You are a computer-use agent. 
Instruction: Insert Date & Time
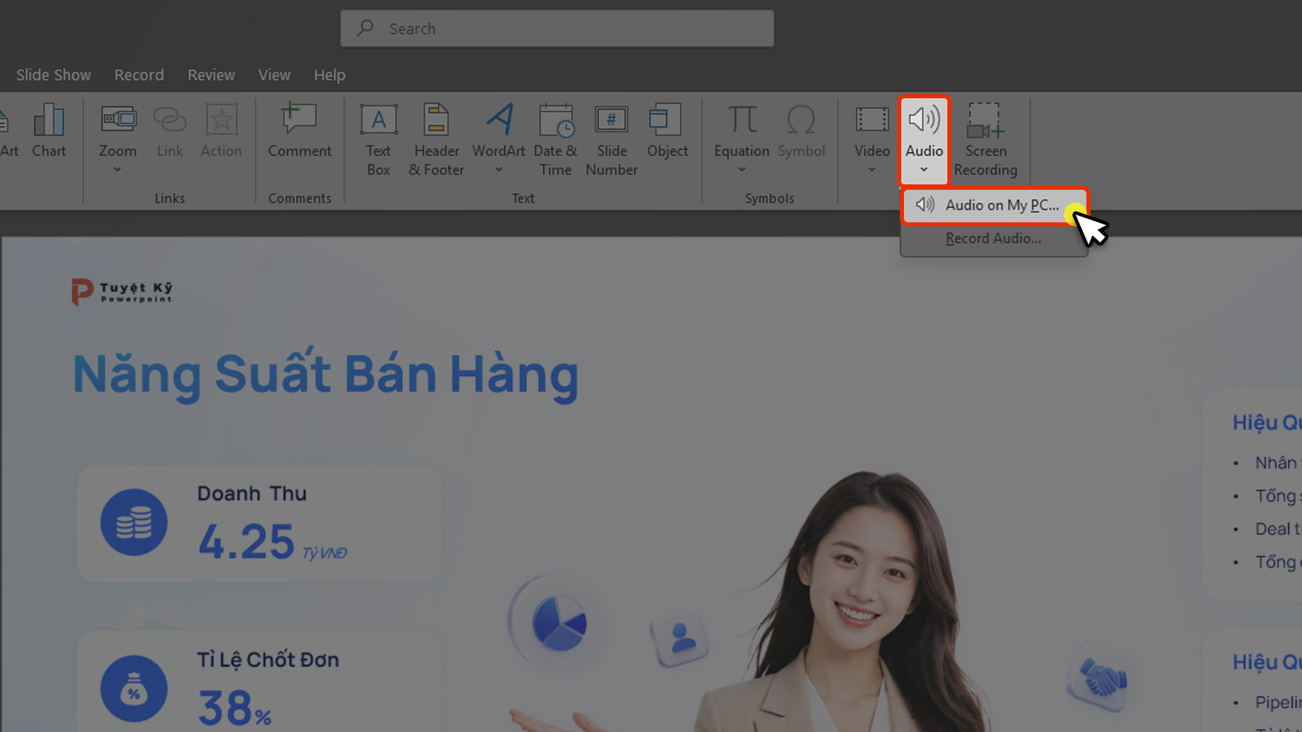[555, 140]
